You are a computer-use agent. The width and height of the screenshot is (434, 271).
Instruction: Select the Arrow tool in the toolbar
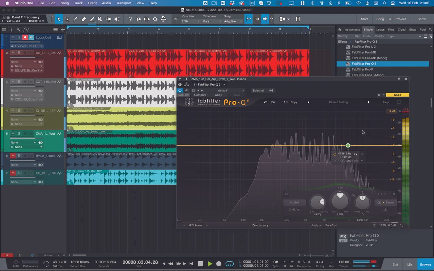coord(59,19)
